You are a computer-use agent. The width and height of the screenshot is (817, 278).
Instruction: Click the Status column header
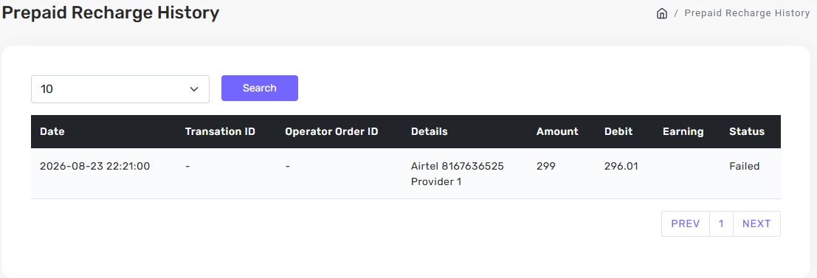(747, 132)
